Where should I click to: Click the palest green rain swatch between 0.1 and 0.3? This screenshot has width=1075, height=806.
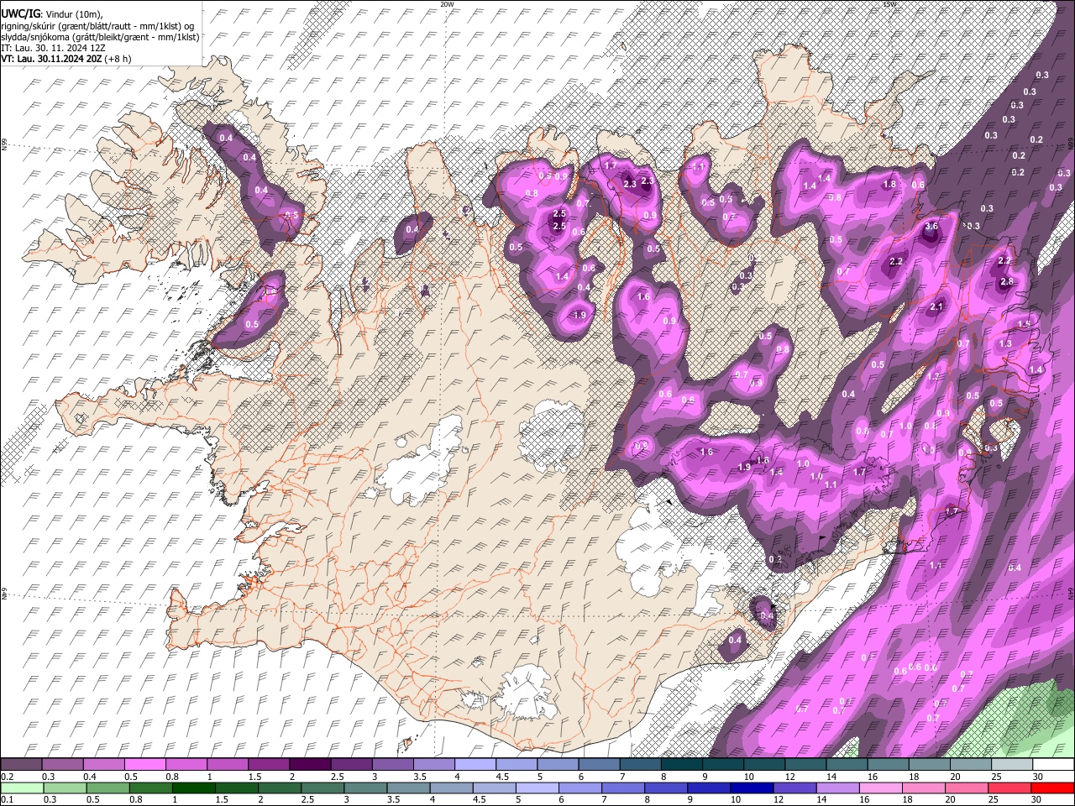pyautogui.click(x=21, y=788)
